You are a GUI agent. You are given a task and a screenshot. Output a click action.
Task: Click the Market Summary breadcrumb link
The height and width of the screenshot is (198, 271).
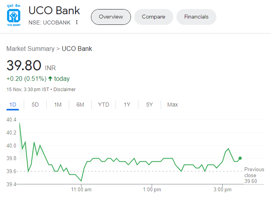30,49
